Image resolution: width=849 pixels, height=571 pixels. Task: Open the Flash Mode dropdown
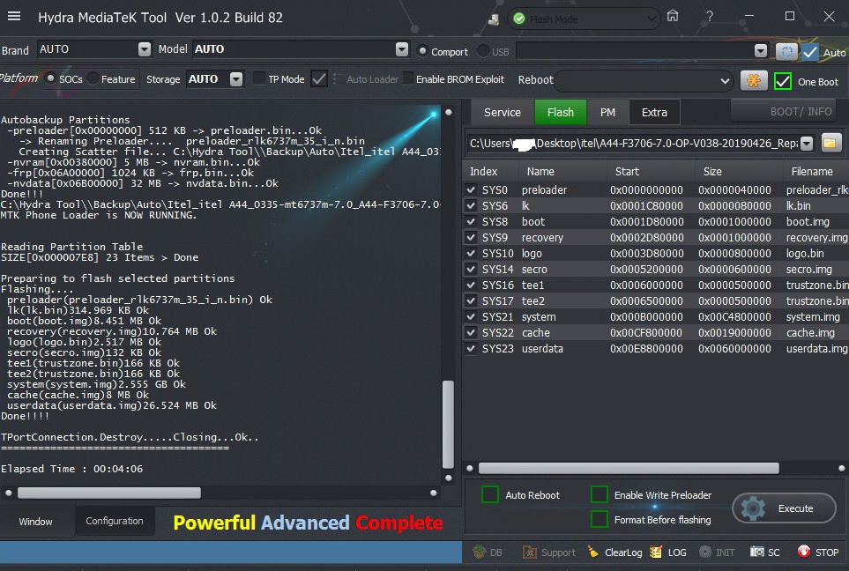point(652,19)
